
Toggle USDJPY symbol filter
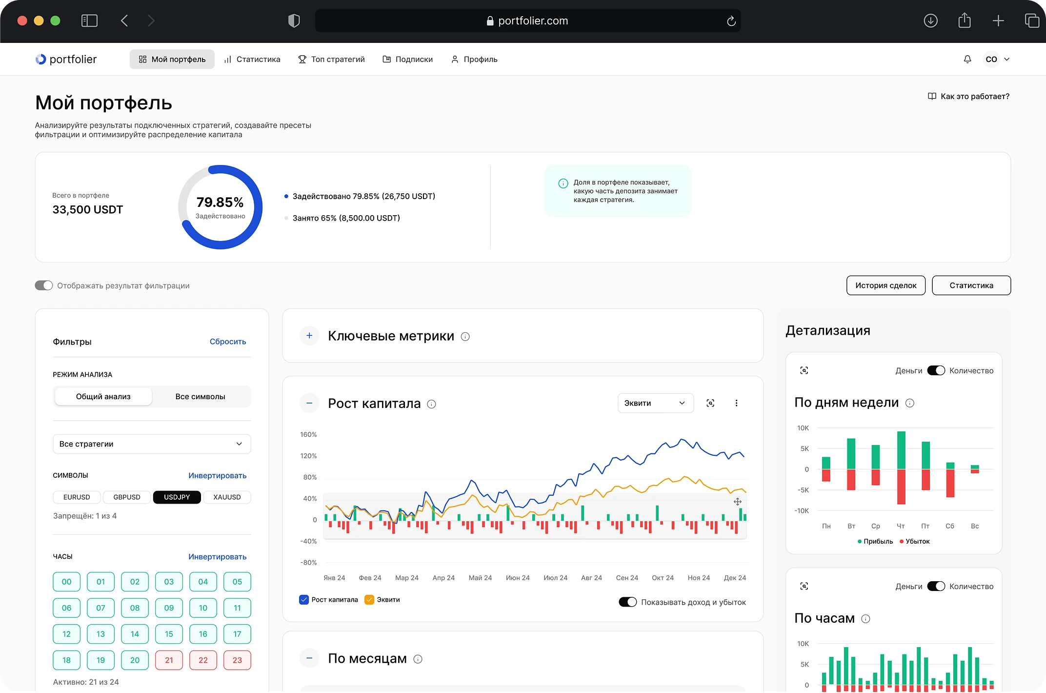pos(177,497)
